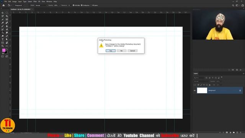Viewport: 245px width, 138px height.
Task: Open the Filter menu
Action: pos(35,2)
